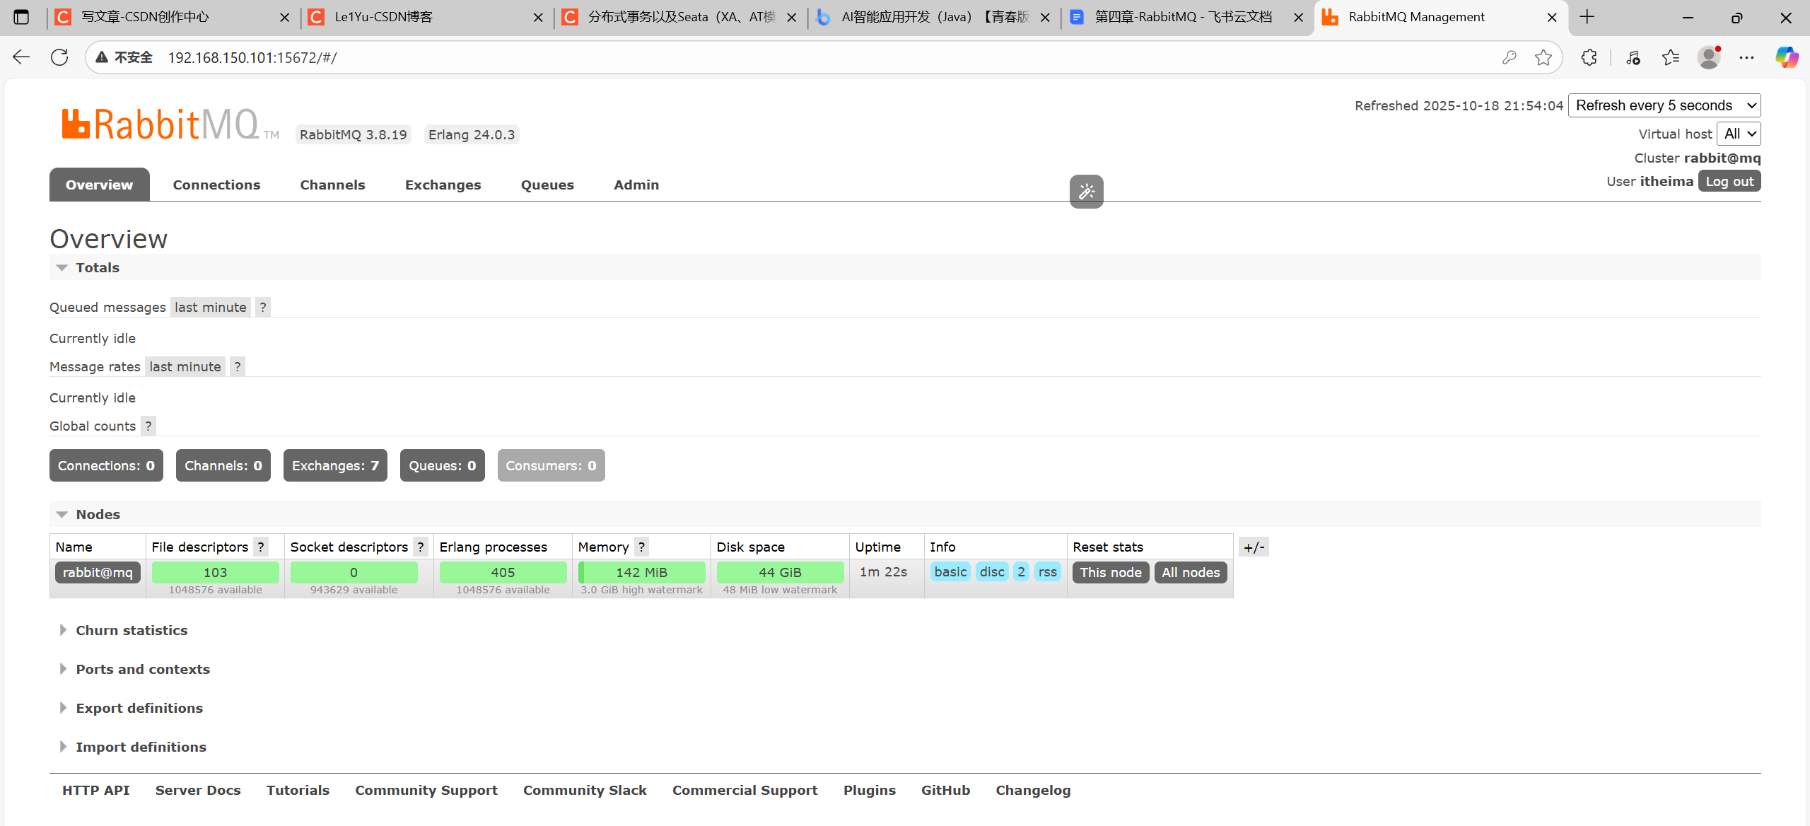Go to the Admin tab

pyautogui.click(x=636, y=185)
